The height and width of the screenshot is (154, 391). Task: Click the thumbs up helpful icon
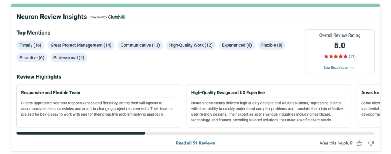pyautogui.click(x=359, y=143)
